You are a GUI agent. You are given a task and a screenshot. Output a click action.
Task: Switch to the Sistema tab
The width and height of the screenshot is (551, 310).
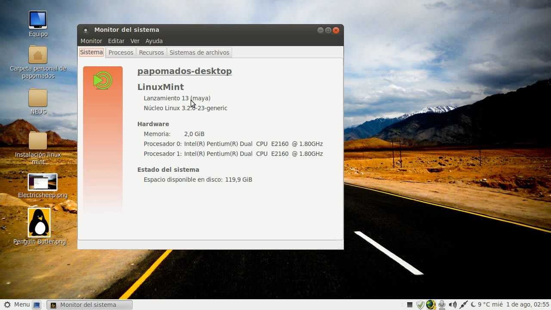92,52
